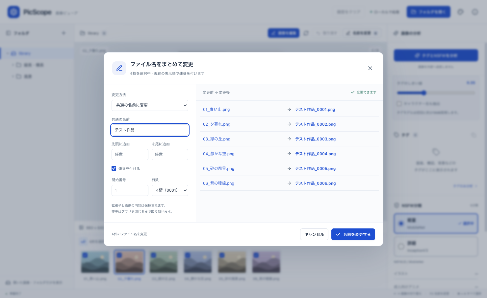Select the 05_砂の風景.png original name

point(218,169)
